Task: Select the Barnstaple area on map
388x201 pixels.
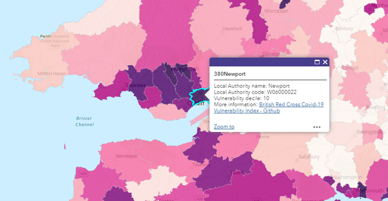Action: tap(126, 156)
